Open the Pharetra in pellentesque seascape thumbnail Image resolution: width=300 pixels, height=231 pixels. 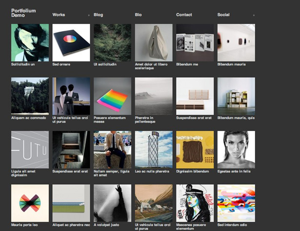click(x=154, y=96)
